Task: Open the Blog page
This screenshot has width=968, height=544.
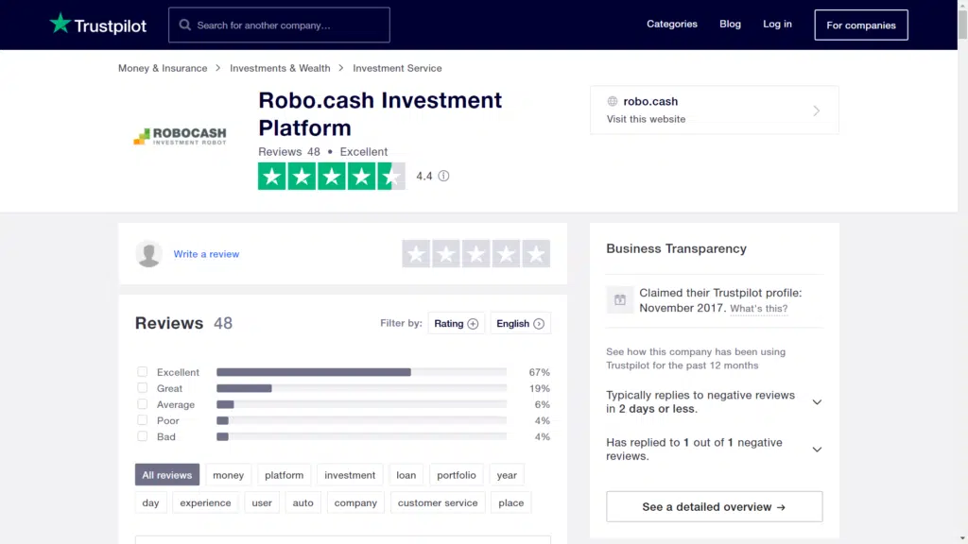Action: [x=731, y=24]
